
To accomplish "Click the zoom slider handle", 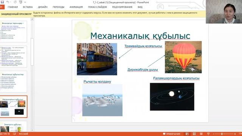I will (x=222, y=134).
